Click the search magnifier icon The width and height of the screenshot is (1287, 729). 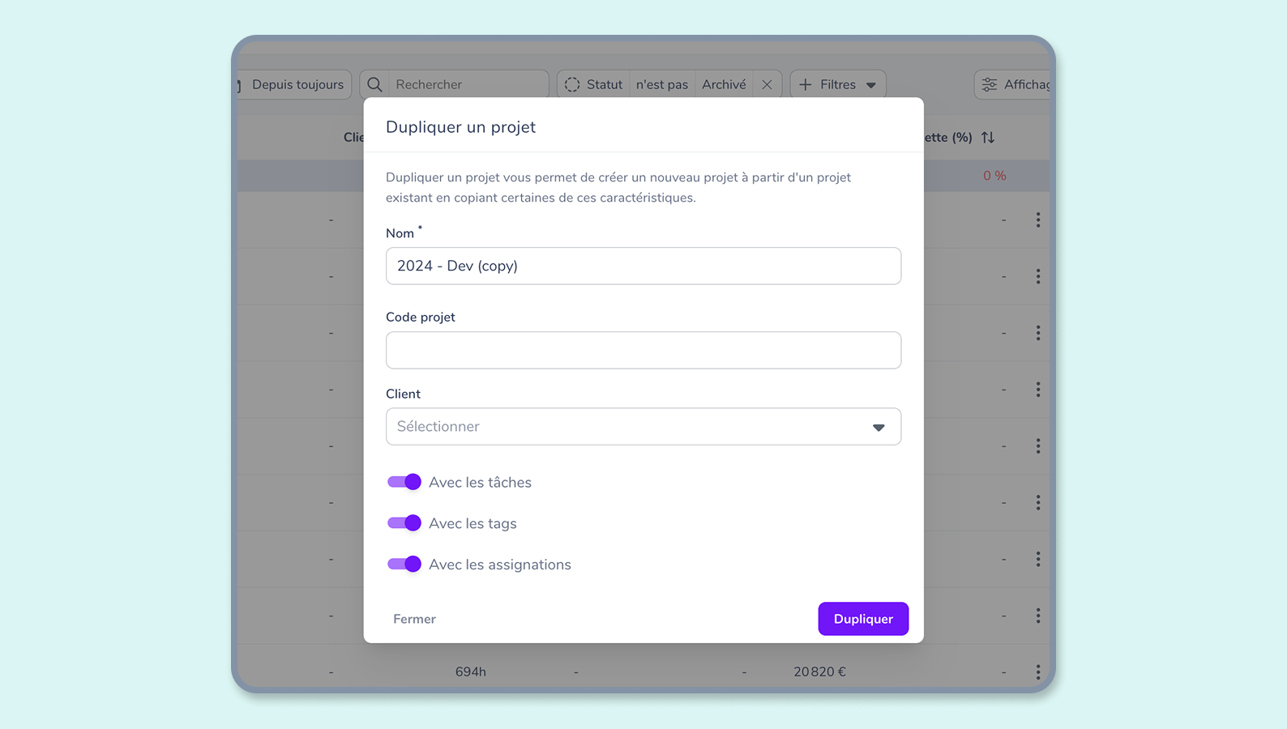pos(374,84)
